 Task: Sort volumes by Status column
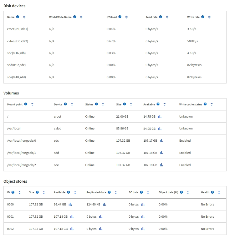tap(103, 104)
